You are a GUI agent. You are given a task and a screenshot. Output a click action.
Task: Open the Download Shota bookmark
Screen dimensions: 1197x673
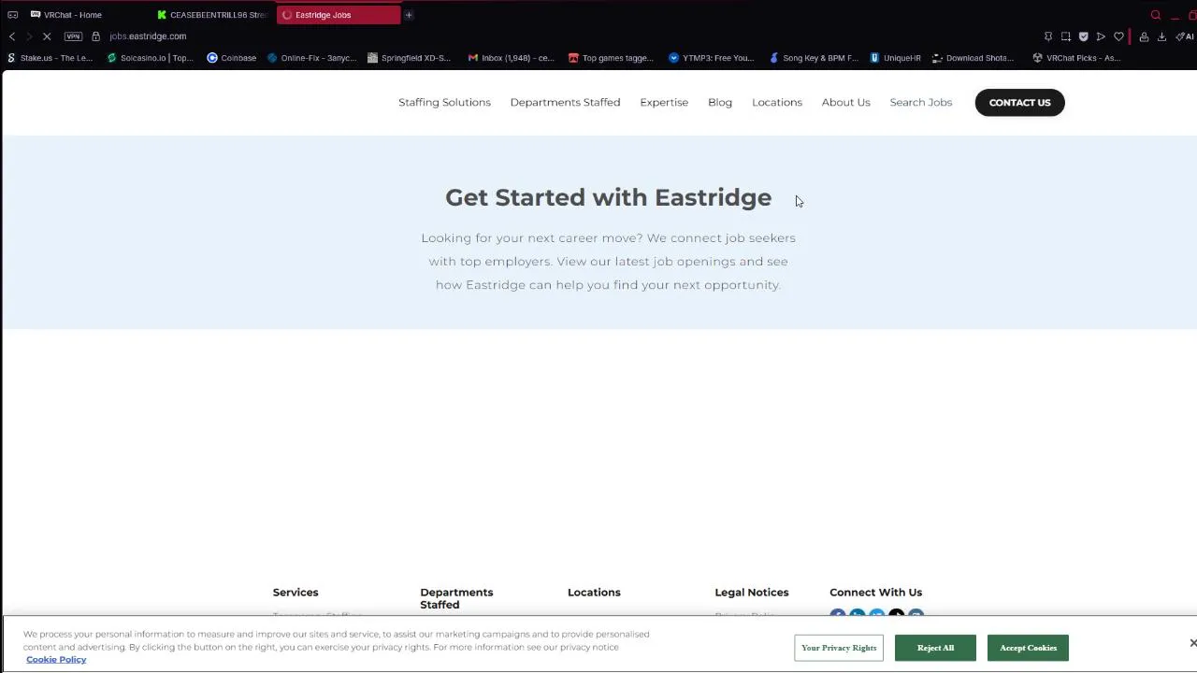(973, 58)
